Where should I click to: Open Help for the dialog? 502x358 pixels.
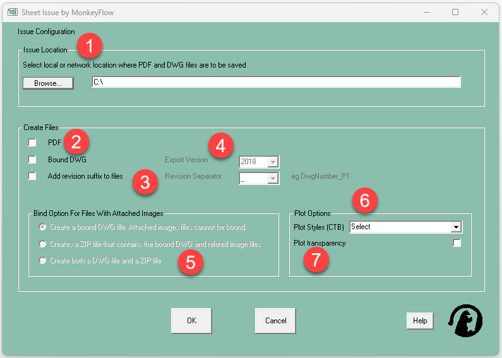[x=420, y=321]
